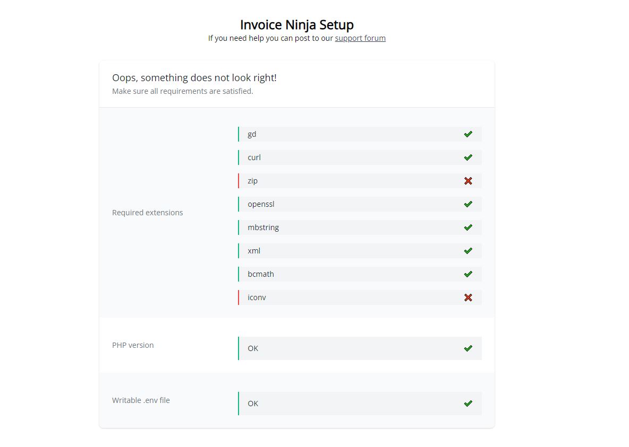The width and height of the screenshot is (629, 447).
Task: Click the red cross next to zip
Action: (467, 181)
